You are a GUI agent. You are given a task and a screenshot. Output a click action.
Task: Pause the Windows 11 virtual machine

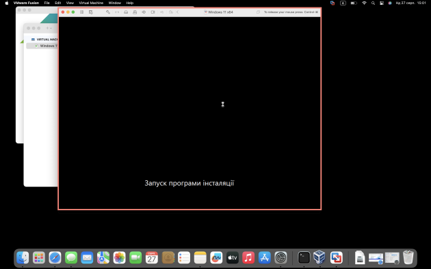pyautogui.click(x=82, y=12)
